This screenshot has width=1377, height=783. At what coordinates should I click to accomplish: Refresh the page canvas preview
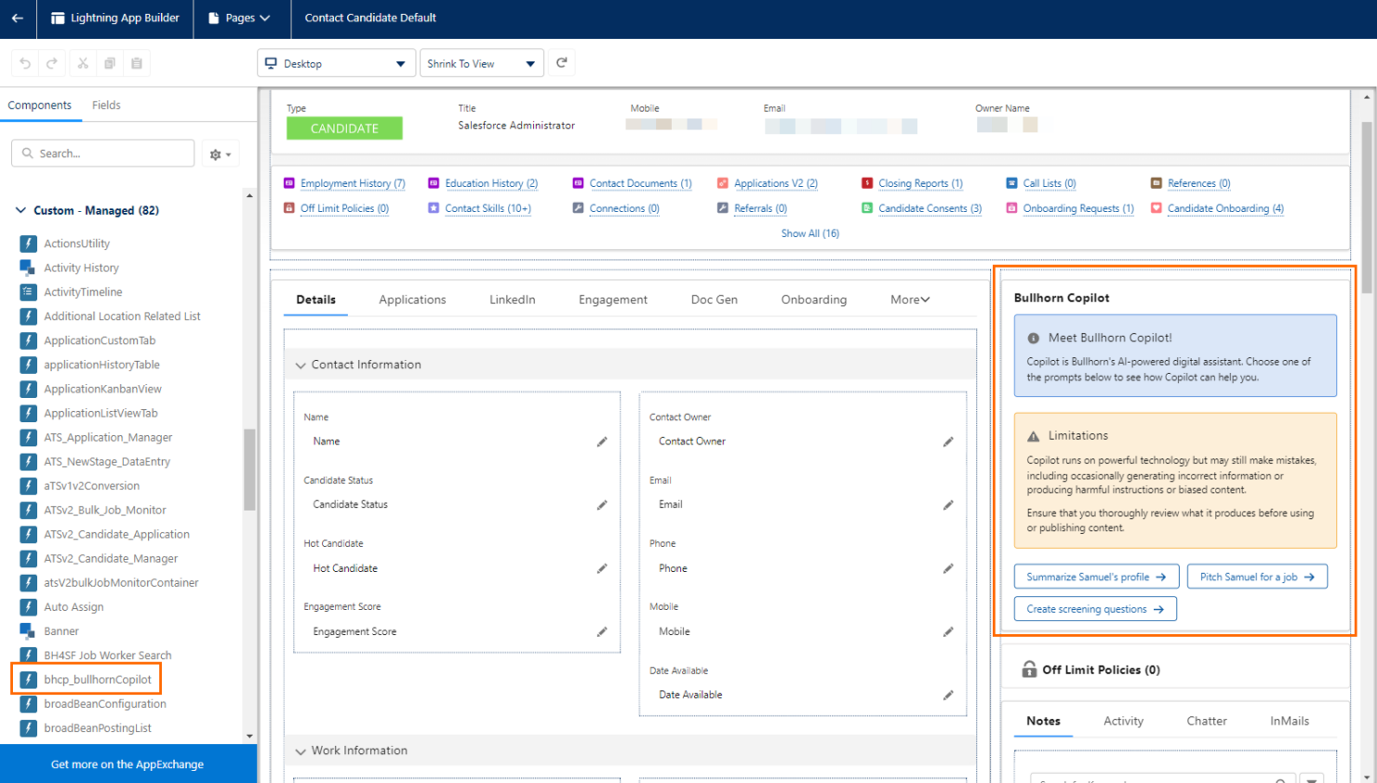tap(561, 63)
